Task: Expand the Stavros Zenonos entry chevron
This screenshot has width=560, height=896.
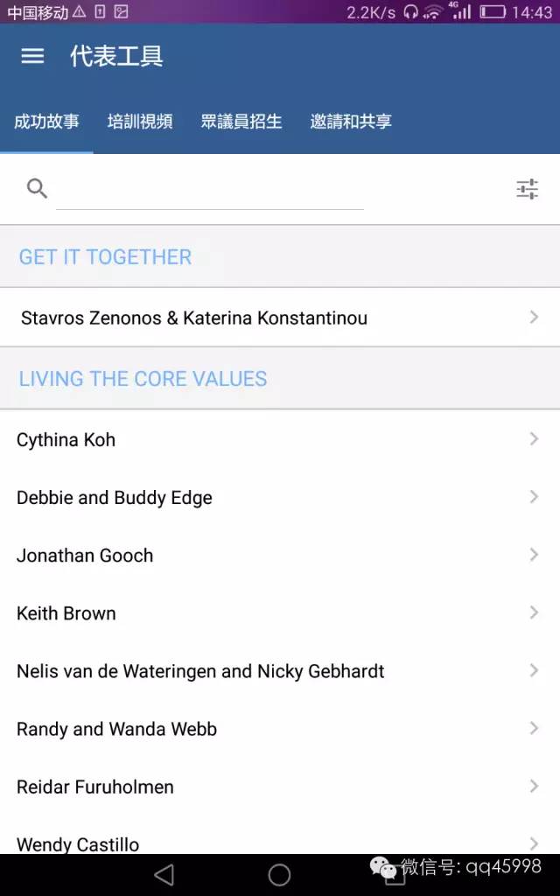Action: (534, 318)
